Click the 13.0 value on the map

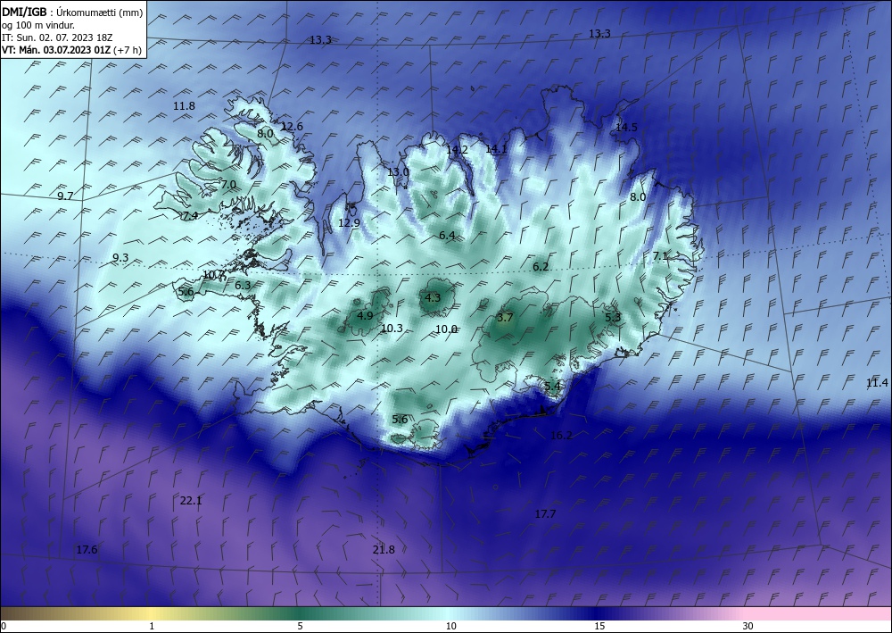click(398, 172)
